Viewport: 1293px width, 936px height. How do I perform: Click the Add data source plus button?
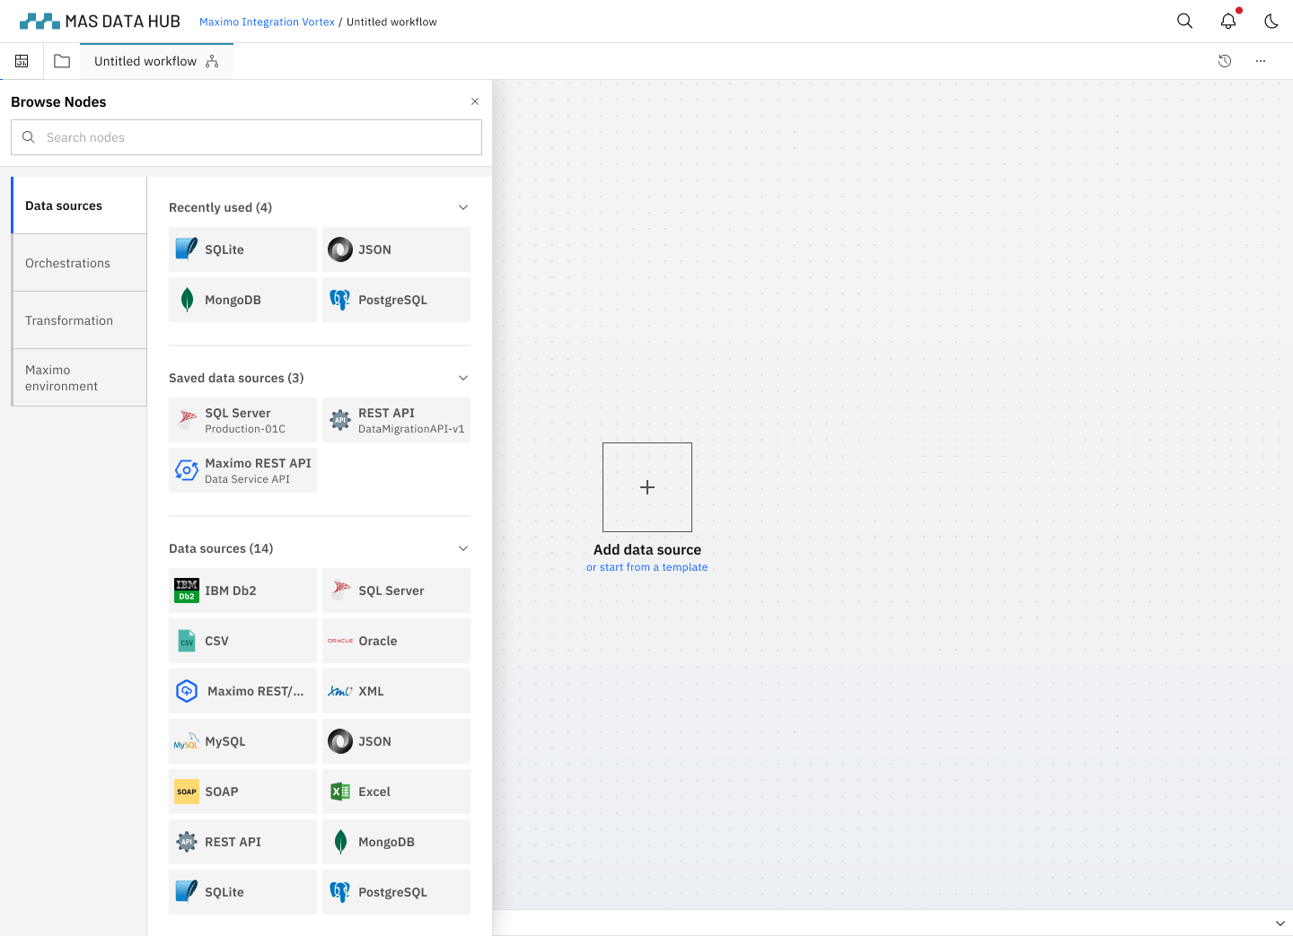click(646, 486)
